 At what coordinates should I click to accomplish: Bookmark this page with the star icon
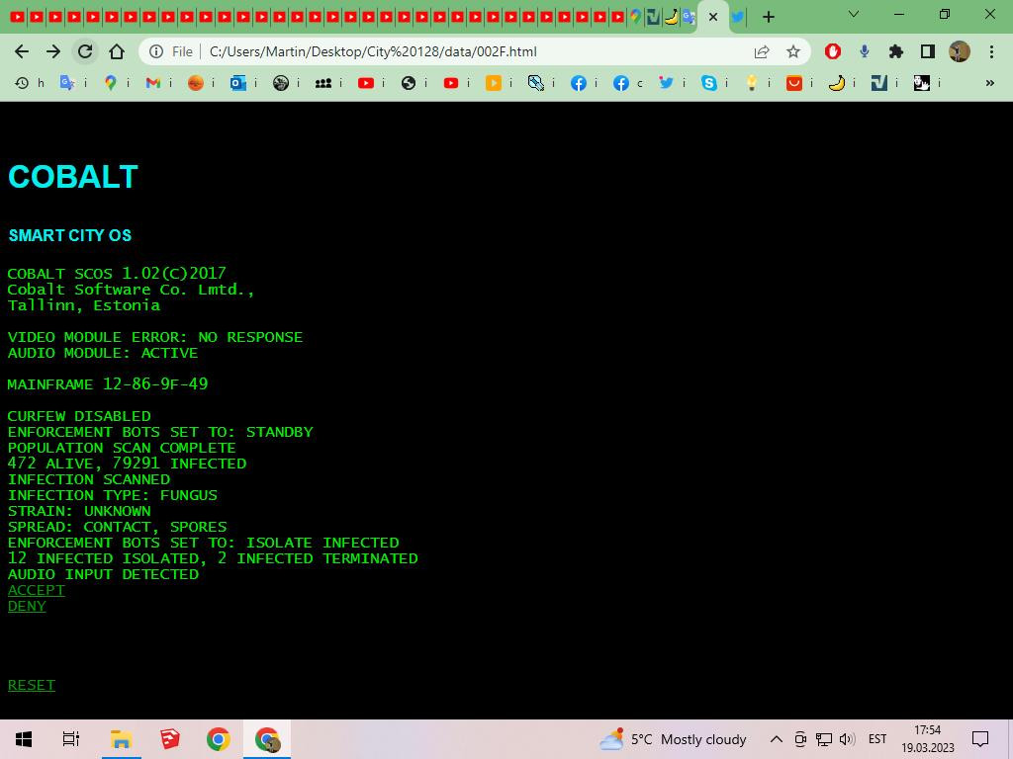pyautogui.click(x=792, y=51)
